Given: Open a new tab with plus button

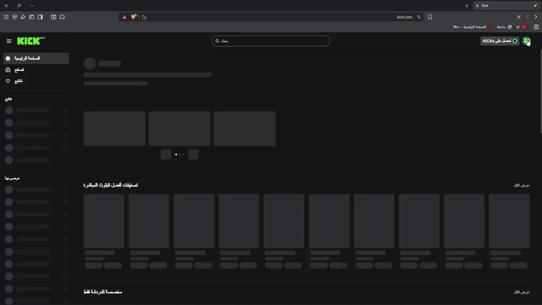Looking at the screenshot, I should 467,6.
